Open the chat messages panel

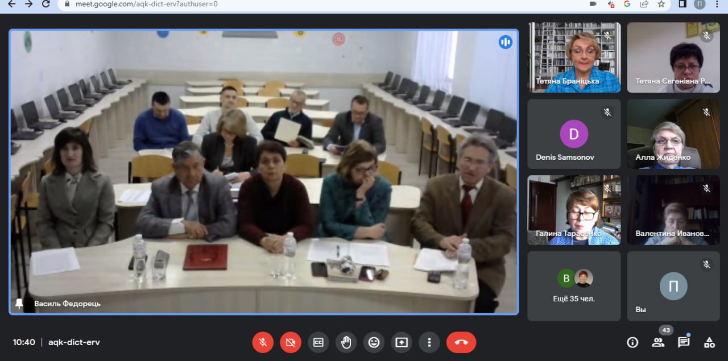pyautogui.click(x=684, y=342)
